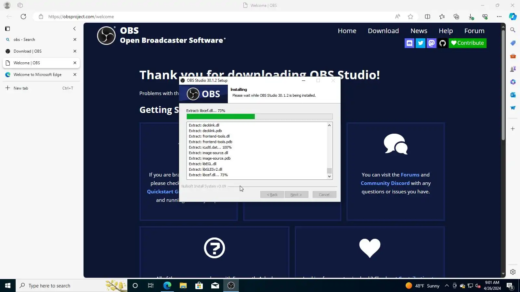Click the green Contribute button

click(467, 43)
